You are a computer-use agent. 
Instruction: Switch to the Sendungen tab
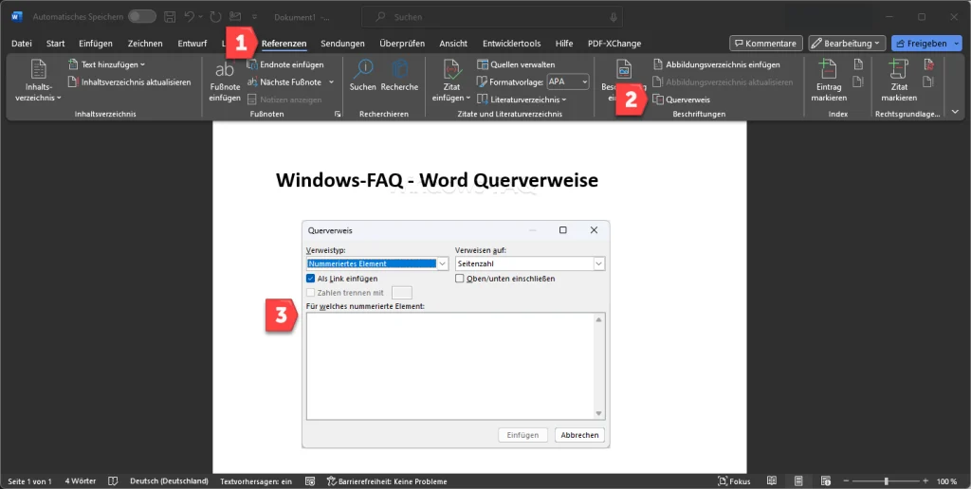tap(342, 44)
